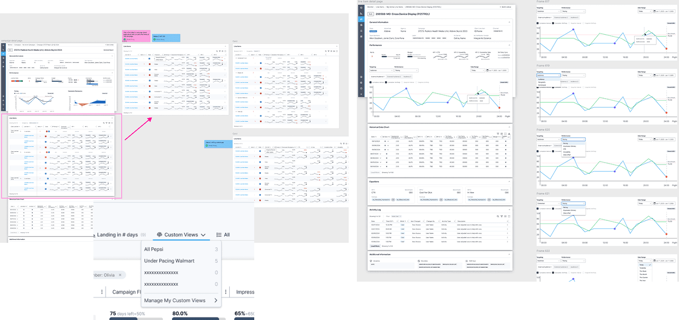Remove the Olivia filter chip via its x
Screen dimensions: 679x320
pyautogui.click(x=120, y=275)
